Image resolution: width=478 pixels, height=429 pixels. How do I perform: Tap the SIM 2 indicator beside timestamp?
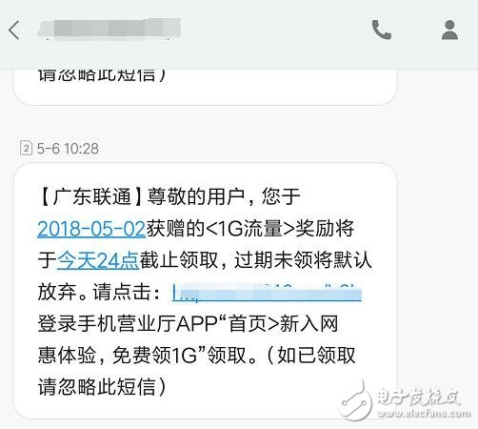(x=26, y=148)
